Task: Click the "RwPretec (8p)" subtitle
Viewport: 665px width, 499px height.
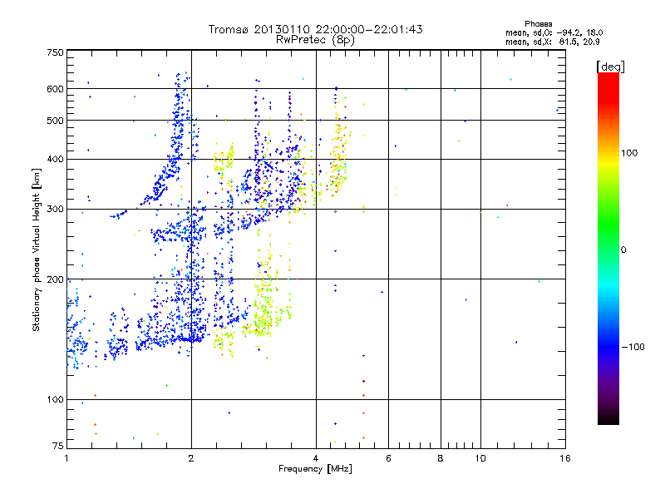Action: [x=315, y=40]
